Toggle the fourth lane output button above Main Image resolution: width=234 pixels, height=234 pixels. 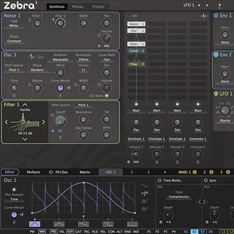(x=198, y=104)
